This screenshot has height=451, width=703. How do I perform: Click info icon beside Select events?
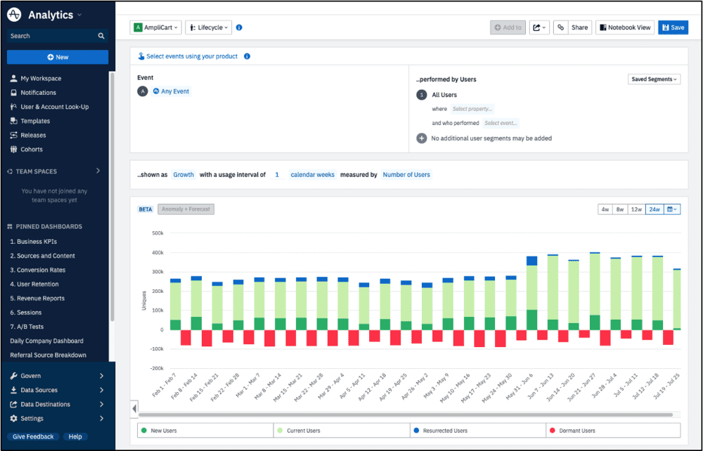coord(247,56)
